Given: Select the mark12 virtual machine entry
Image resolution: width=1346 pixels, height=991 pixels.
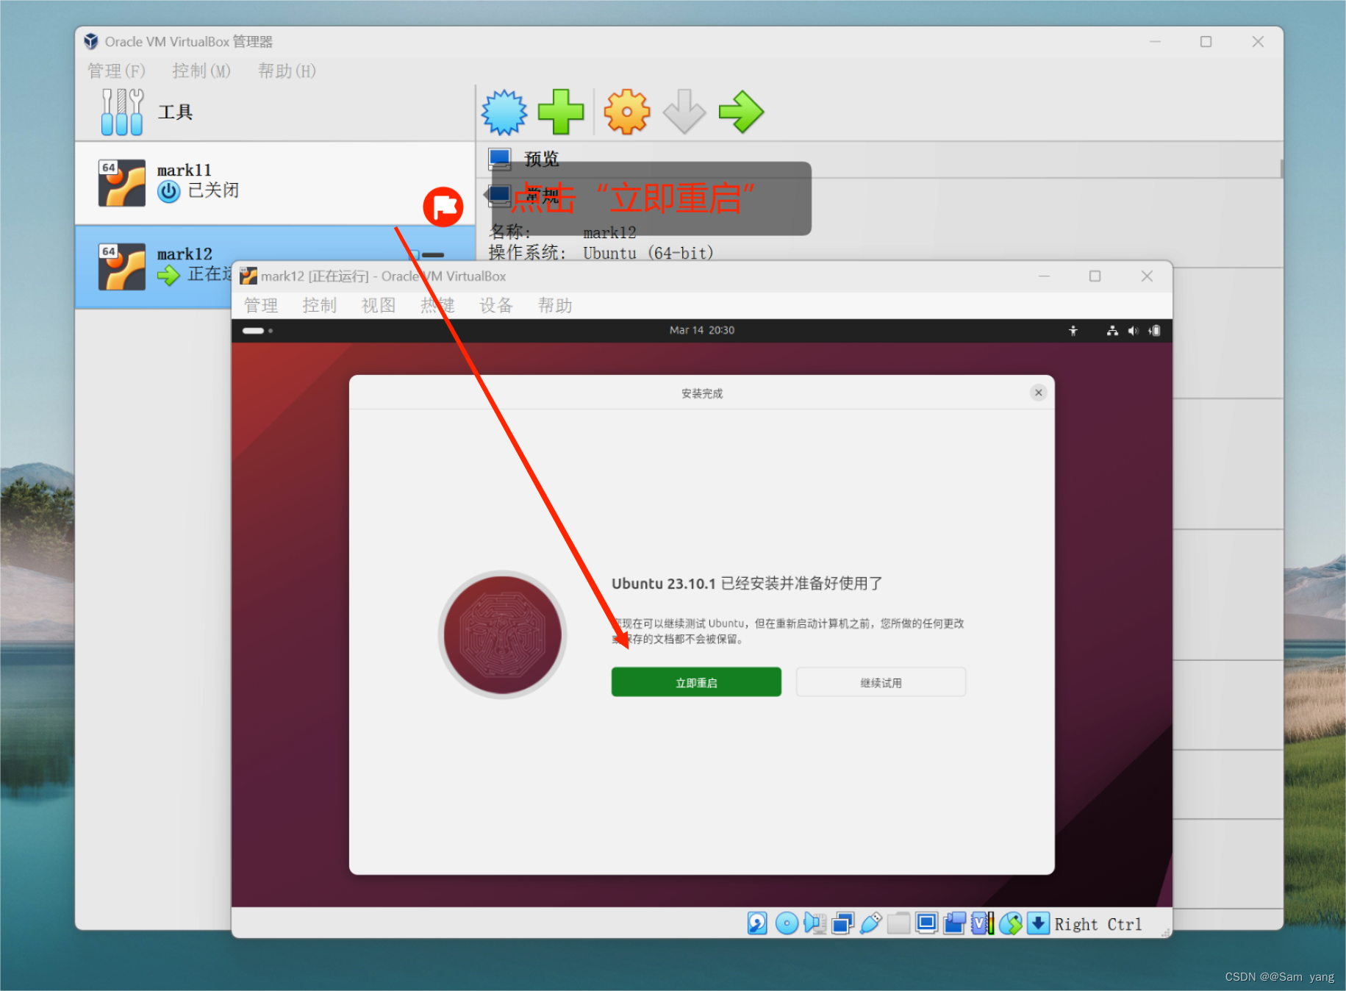Looking at the screenshot, I should click(x=275, y=266).
